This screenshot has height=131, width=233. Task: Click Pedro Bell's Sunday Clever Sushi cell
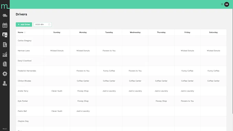point(57,111)
